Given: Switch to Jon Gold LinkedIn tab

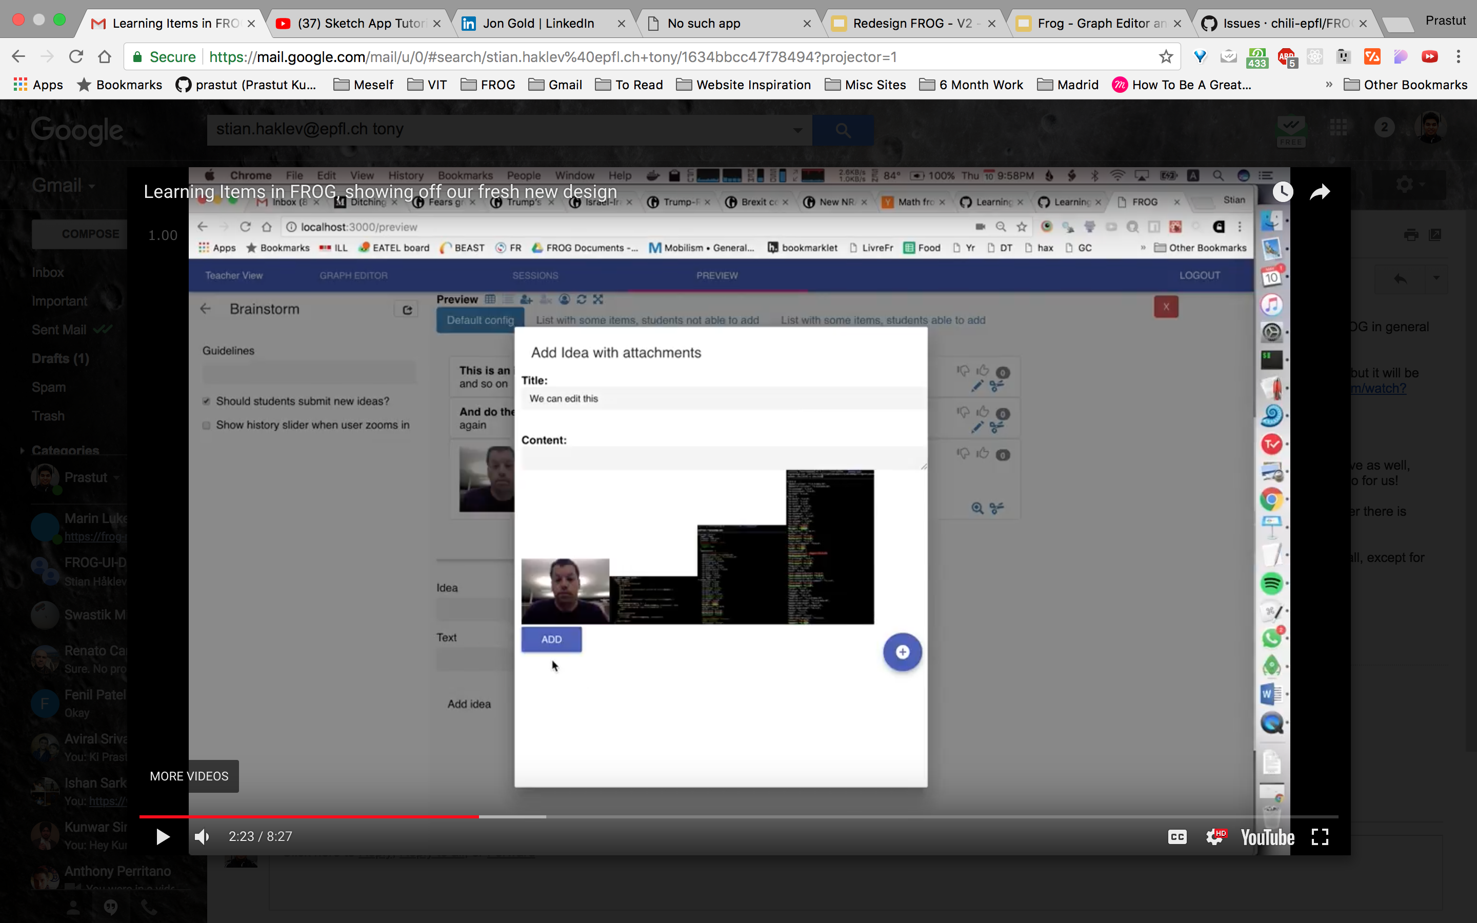Looking at the screenshot, I should coord(537,23).
